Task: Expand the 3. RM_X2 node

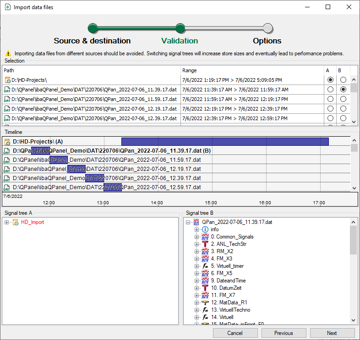Action: (197, 251)
